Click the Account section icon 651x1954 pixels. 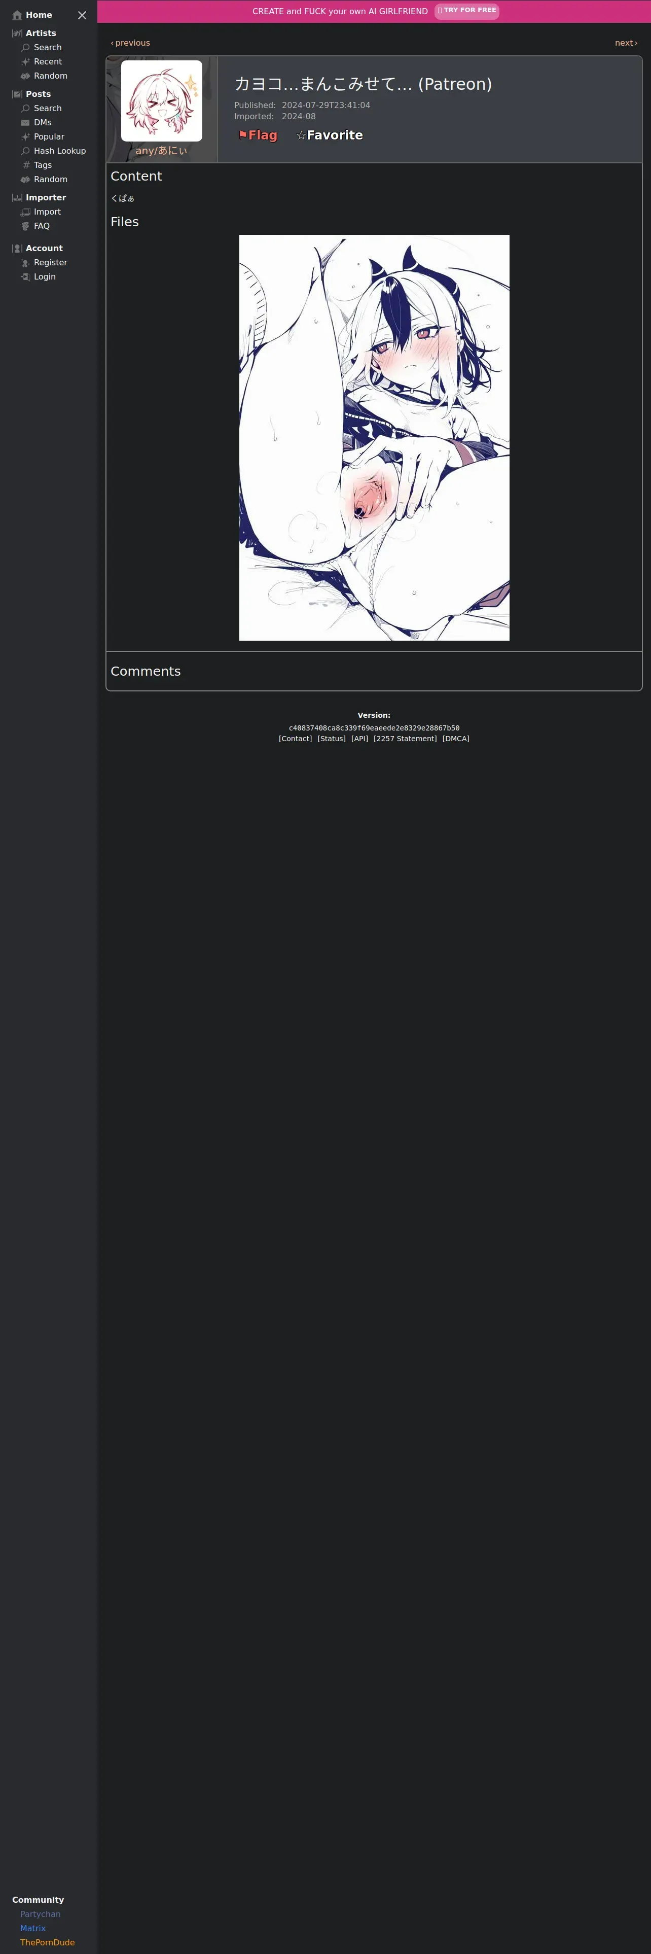pyautogui.click(x=17, y=249)
